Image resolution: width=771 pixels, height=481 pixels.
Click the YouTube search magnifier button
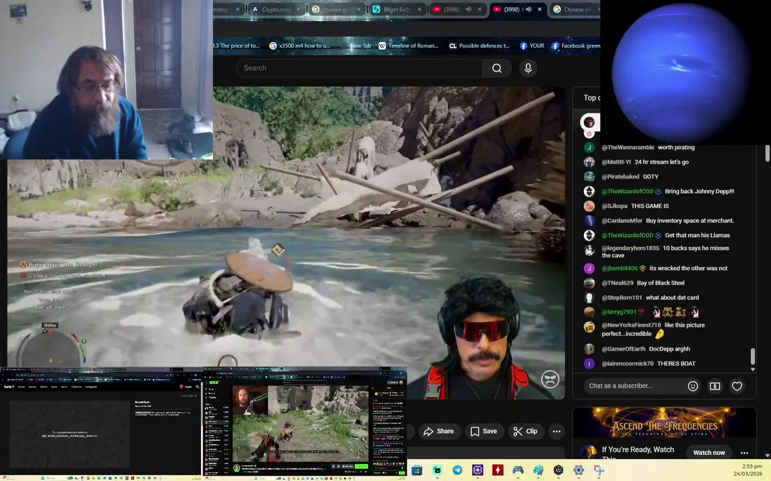(x=496, y=68)
